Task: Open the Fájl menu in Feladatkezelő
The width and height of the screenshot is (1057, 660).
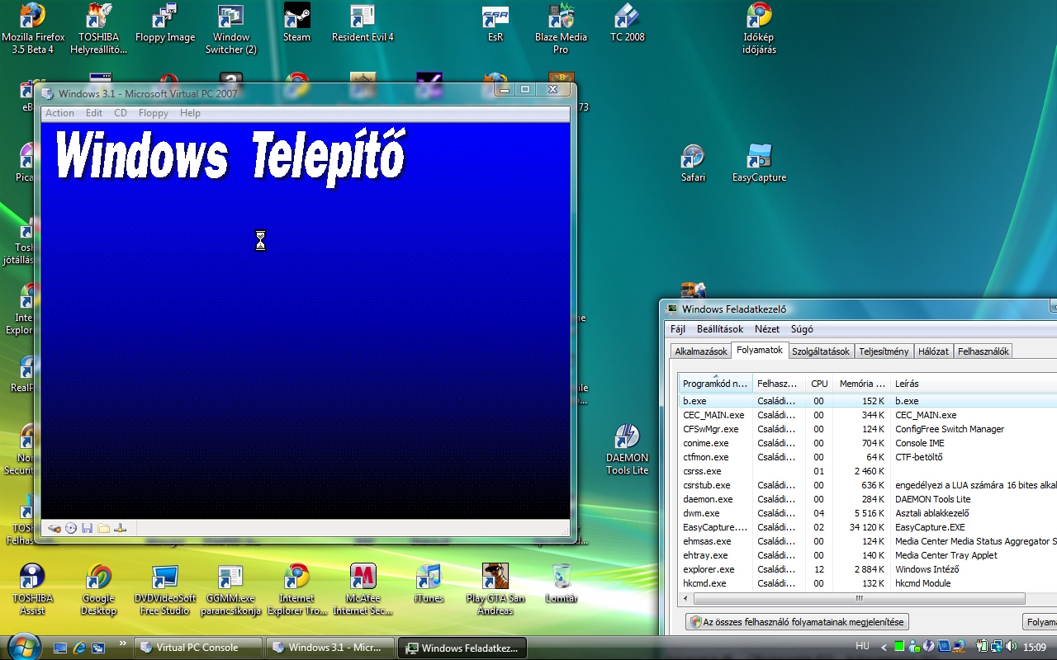Action: tap(678, 328)
